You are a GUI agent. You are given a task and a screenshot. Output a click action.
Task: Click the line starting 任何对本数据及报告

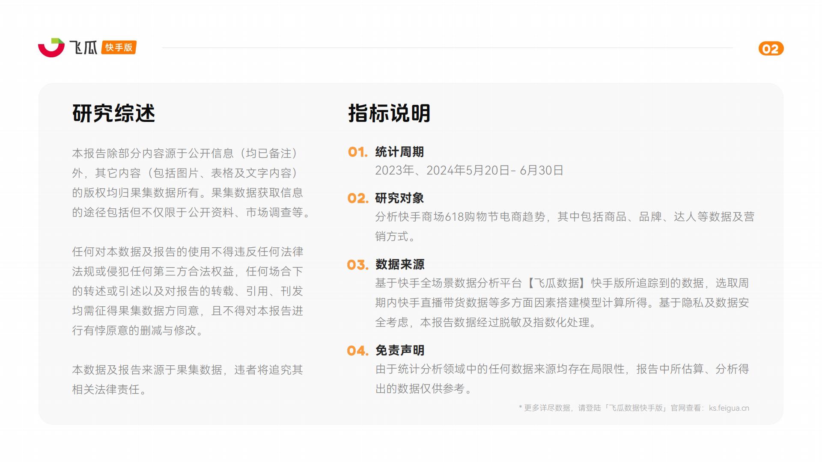pos(188,252)
